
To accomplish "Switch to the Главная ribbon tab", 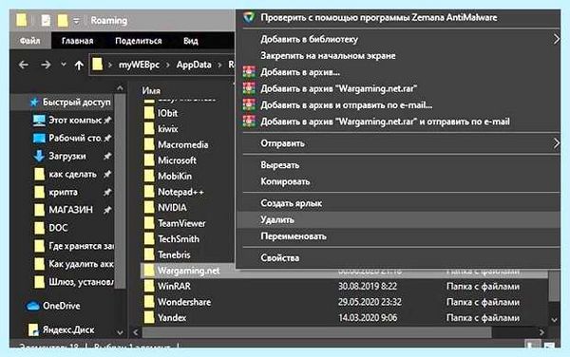I will (x=78, y=41).
